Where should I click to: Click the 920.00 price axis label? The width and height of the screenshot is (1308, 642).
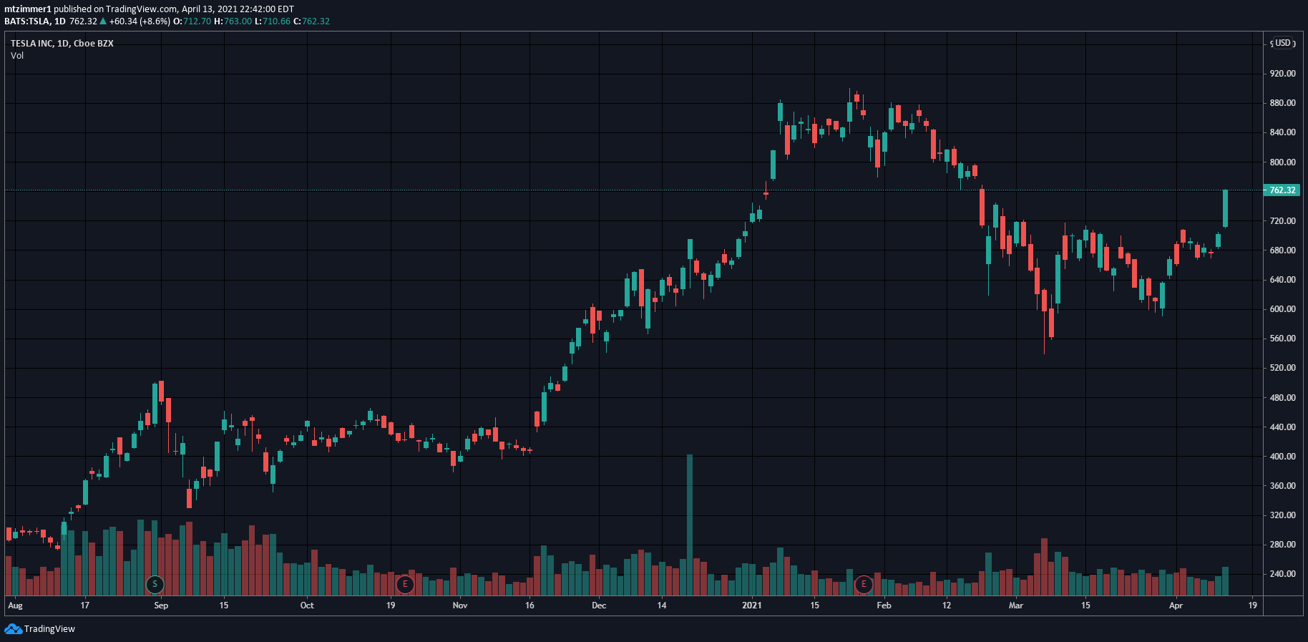click(x=1282, y=74)
